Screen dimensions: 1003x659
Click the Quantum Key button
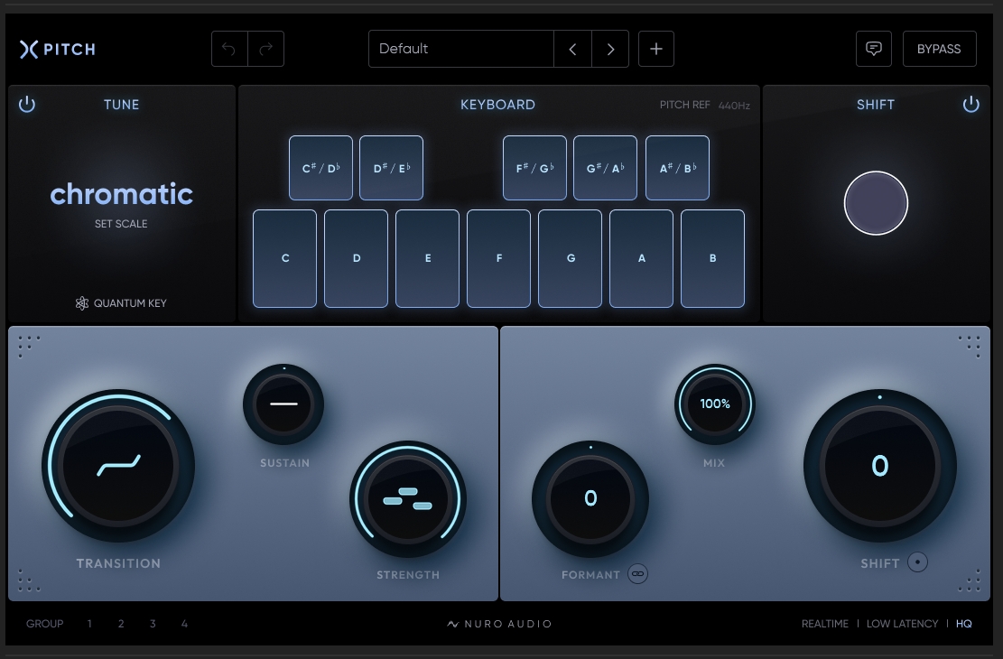point(121,303)
